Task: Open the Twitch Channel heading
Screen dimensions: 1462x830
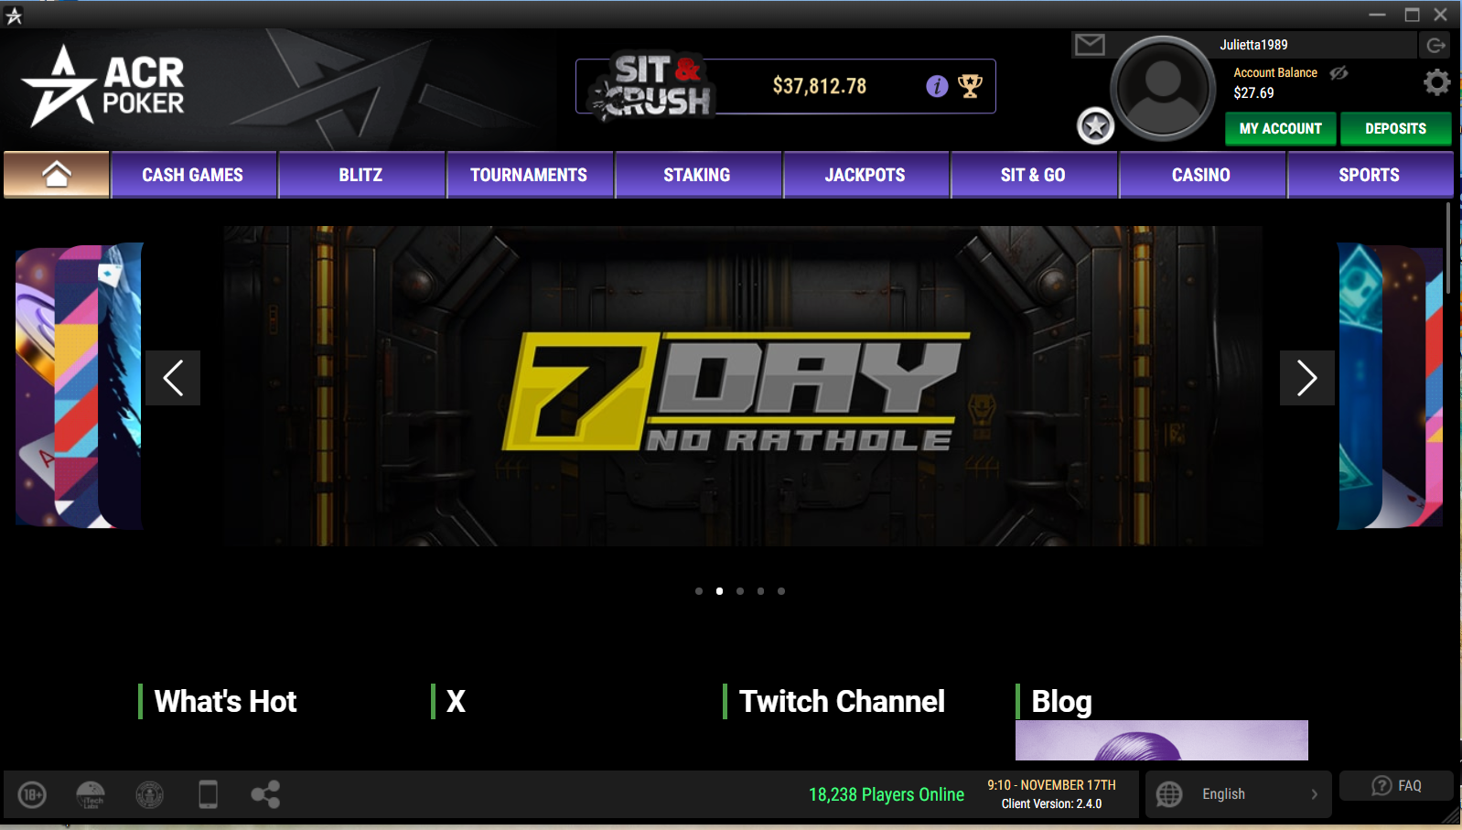Action: [x=842, y=702]
